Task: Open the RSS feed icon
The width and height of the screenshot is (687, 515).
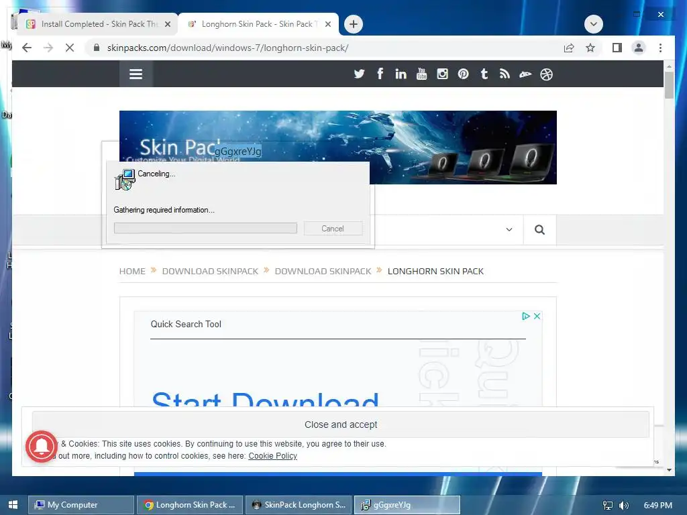Action: click(505, 74)
